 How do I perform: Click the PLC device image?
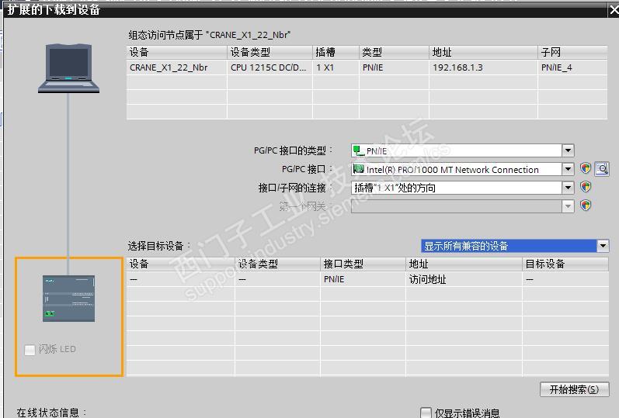(x=68, y=299)
